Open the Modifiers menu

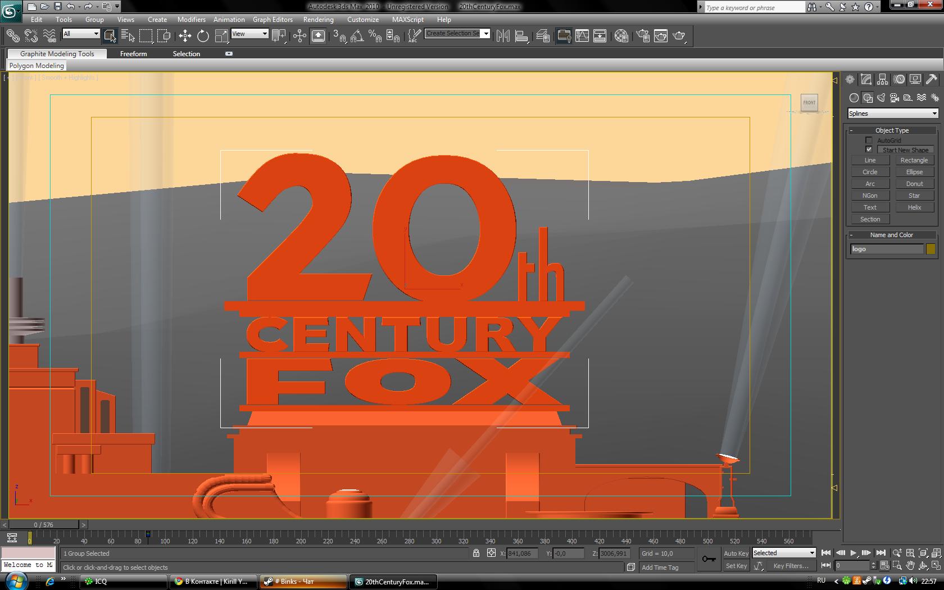(x=191, y=20)
